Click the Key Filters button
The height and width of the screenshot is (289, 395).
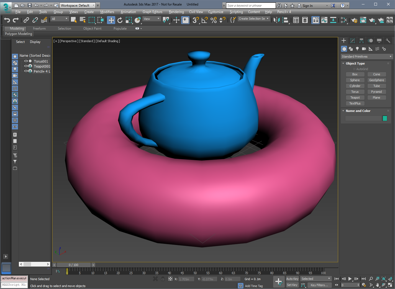pyautogui.click(x=319, y=285)
